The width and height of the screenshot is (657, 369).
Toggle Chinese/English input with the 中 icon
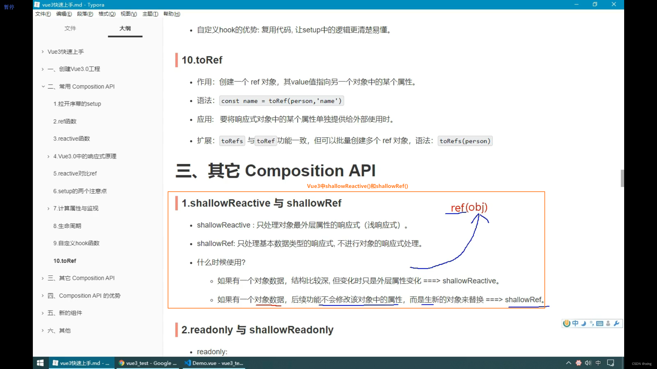(x=575, y=324)
